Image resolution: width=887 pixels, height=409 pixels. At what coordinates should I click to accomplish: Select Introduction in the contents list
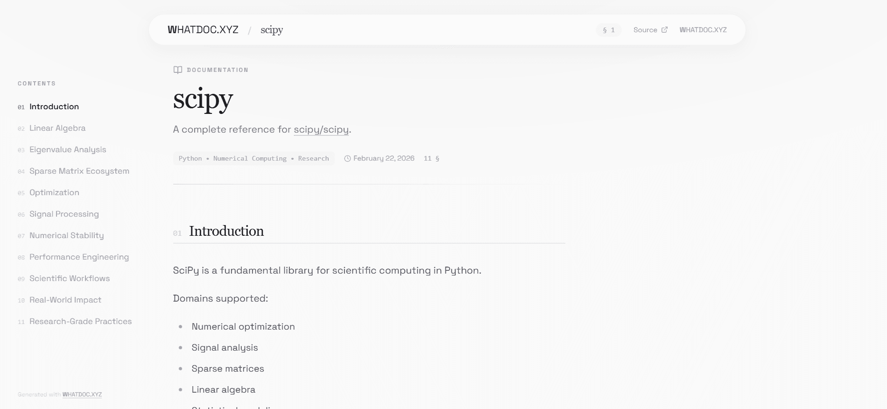pyautogui.click(x=54, y=106)
